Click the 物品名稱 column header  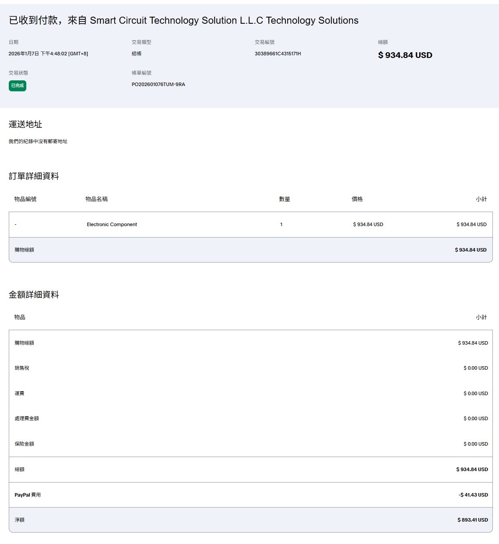96,199
